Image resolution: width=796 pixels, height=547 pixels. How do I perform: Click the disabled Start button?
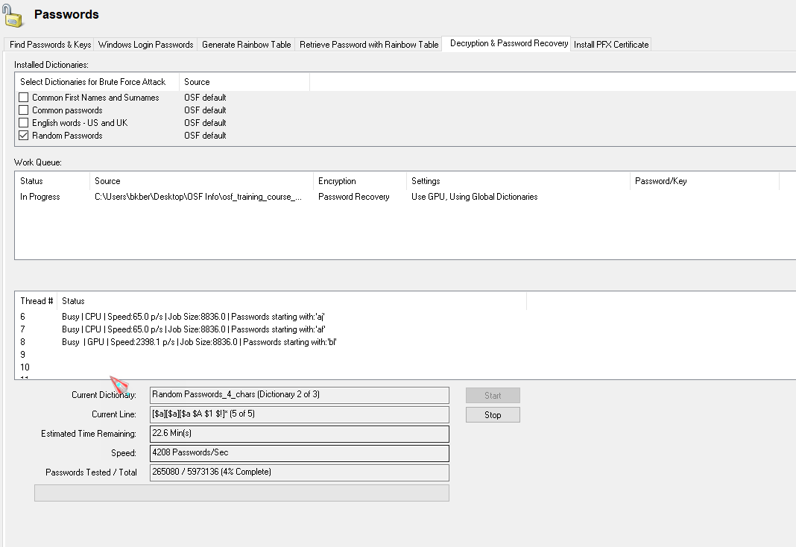click(493, 395)
